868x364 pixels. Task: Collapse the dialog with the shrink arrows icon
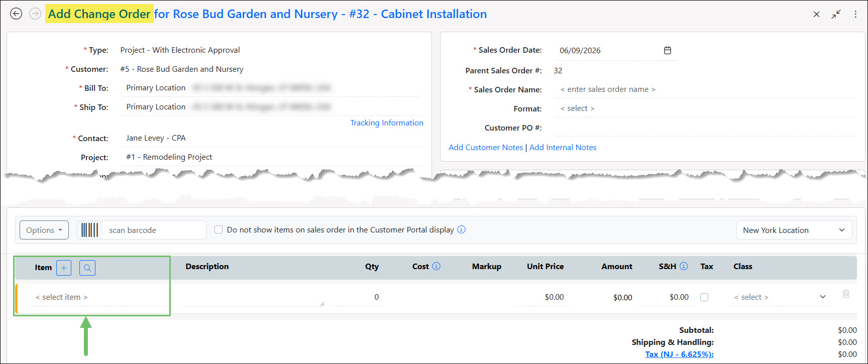pos(836,15)
